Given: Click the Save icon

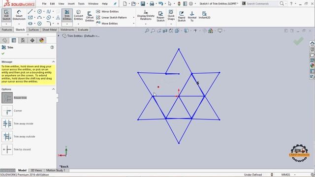Looking at the screenshot, I should point(143,3).
